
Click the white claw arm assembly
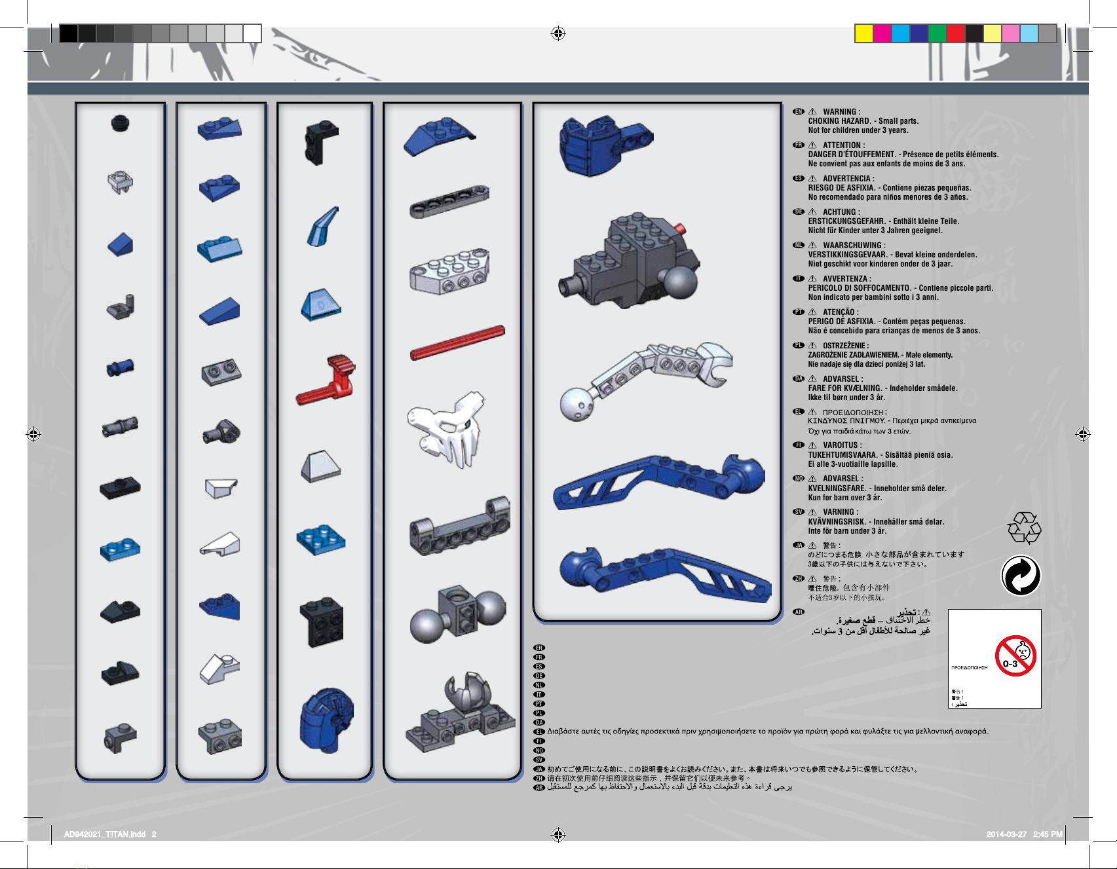coord(646,380)
